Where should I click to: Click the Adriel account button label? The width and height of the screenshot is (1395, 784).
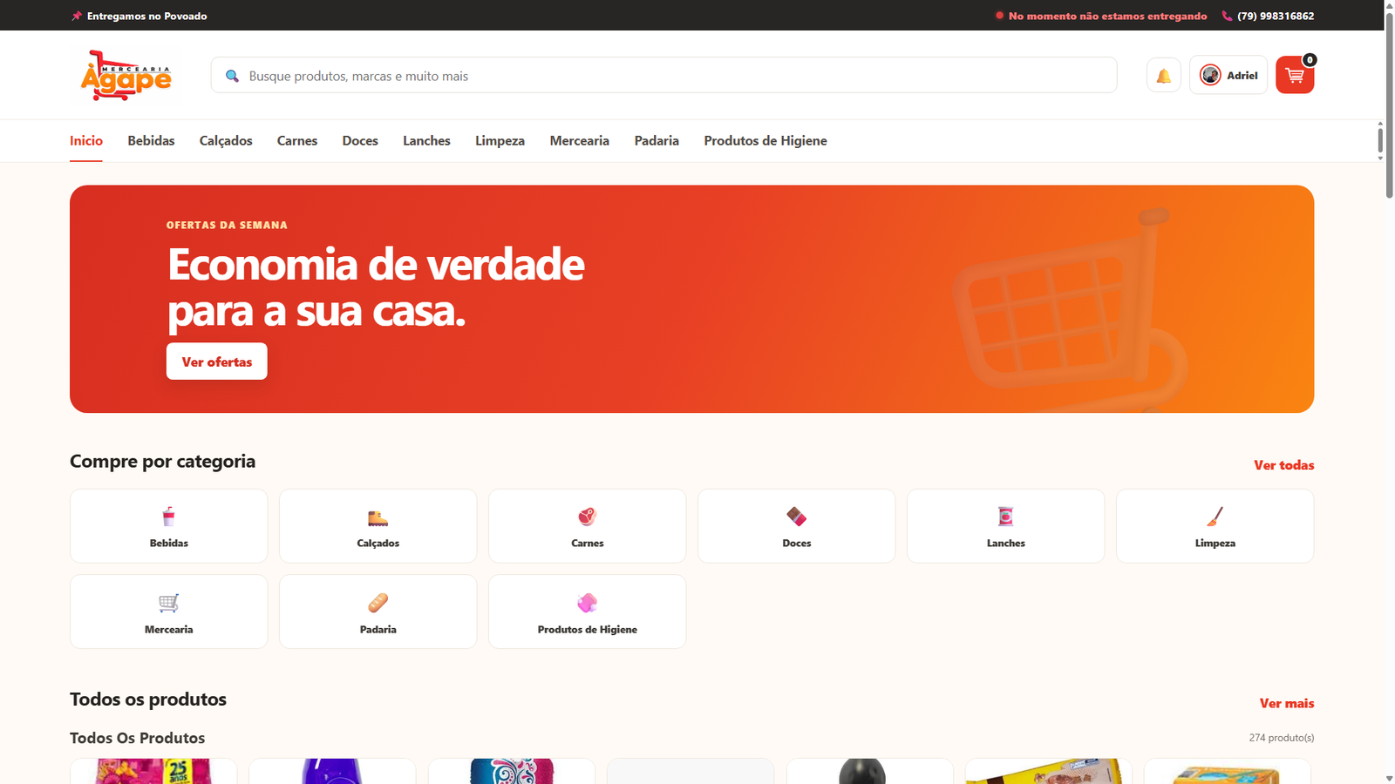(1242, 76)
